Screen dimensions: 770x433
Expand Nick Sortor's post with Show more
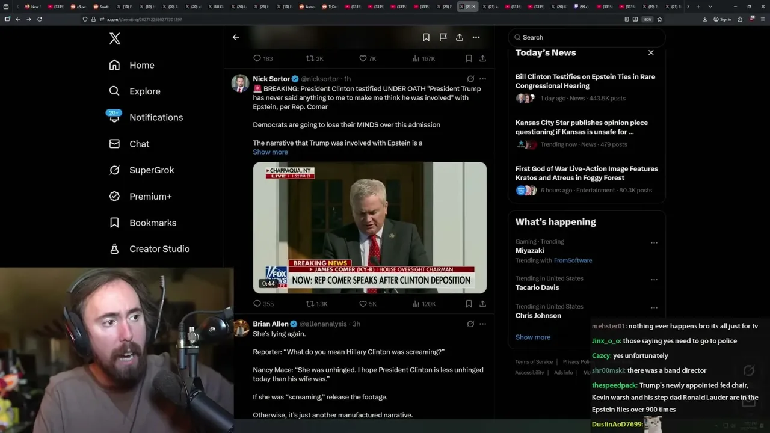click(x=270, y=152)
